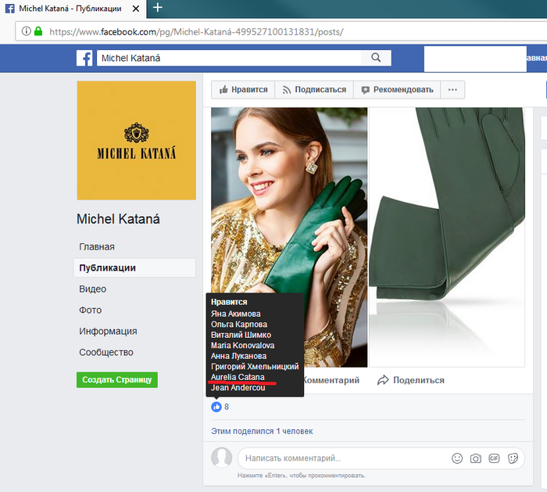Viewport: 547px width, 492px height.
Task: Click the green padlock site info icon
Action: (x=38, y=32)
